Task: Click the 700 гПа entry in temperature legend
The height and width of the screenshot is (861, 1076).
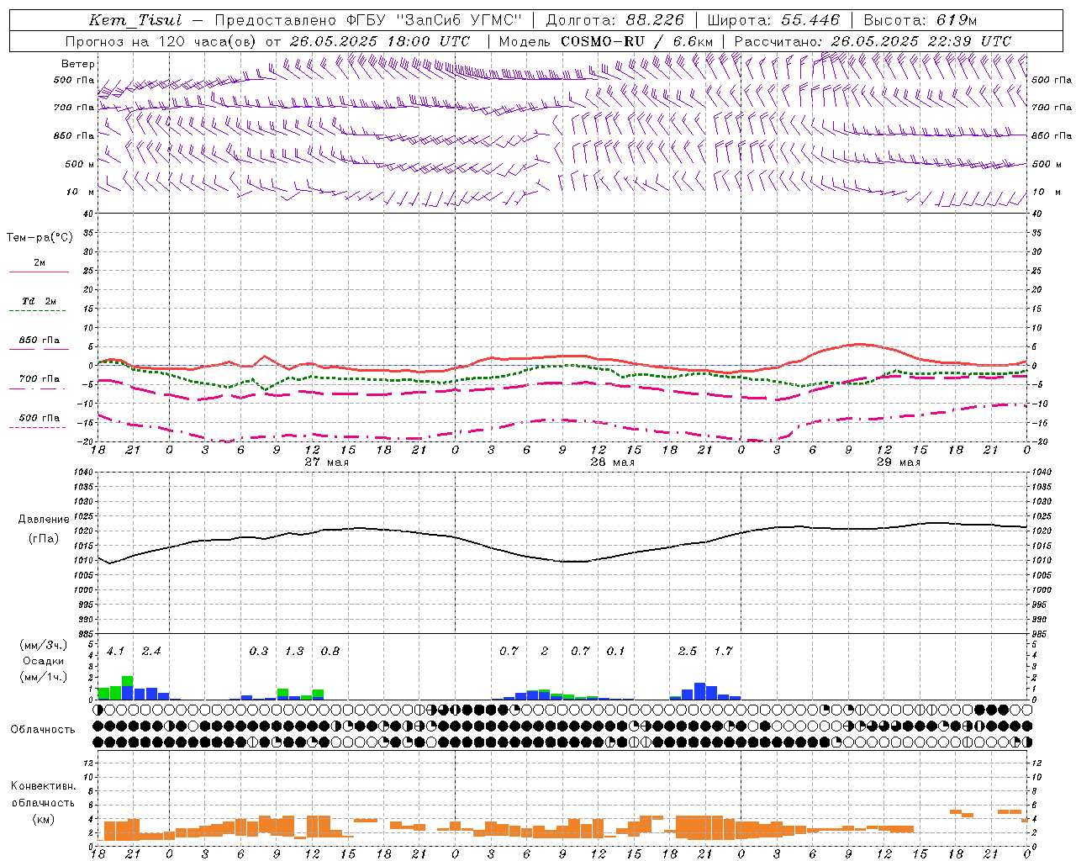Action: pyautogui.click(x=40, y=378)
